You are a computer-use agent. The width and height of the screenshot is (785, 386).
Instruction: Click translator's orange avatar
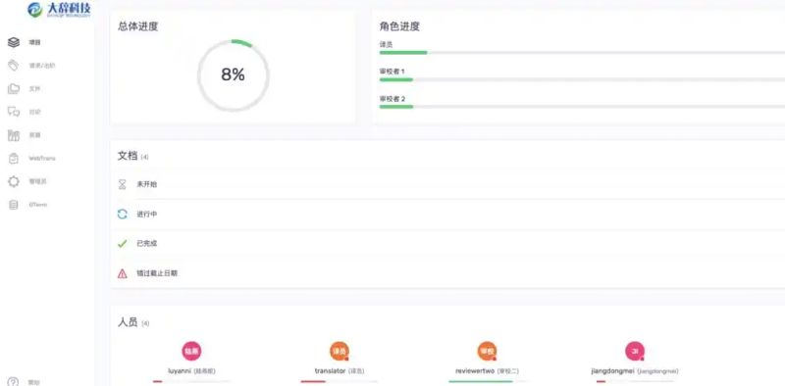tap(339, 352)
